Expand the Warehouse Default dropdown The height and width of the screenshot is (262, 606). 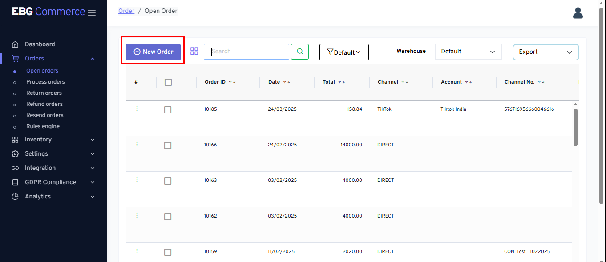tap(468, 52)
